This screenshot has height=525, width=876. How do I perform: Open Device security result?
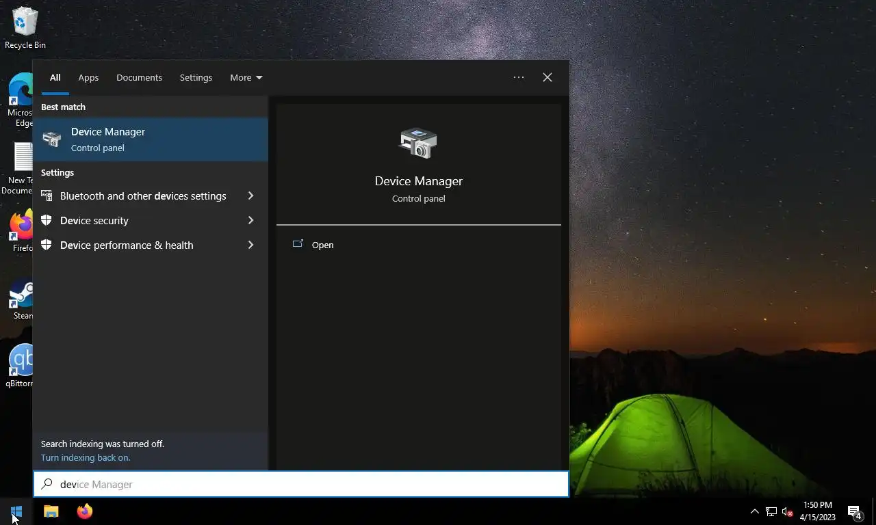point(94,220)
